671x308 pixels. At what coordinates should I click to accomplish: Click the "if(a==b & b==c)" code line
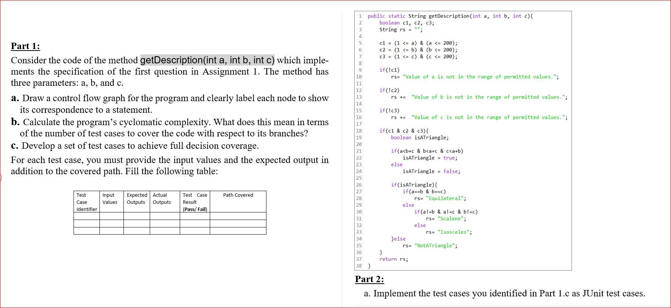[424, 191]
